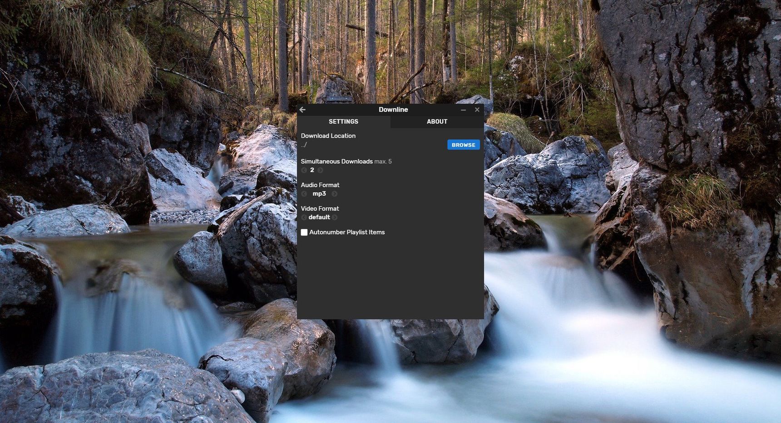Select next Audio Format after mp3
The width and height of the screenshot is (781, 423).
[334, 194]
